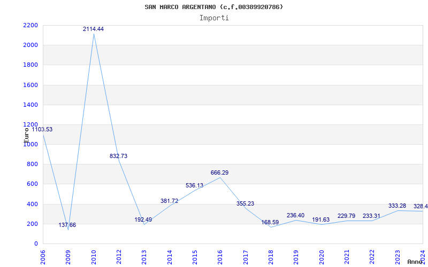Click the 2016 year axis label
Viewport: 428px width, 267px height.
(x=220, y=257)
